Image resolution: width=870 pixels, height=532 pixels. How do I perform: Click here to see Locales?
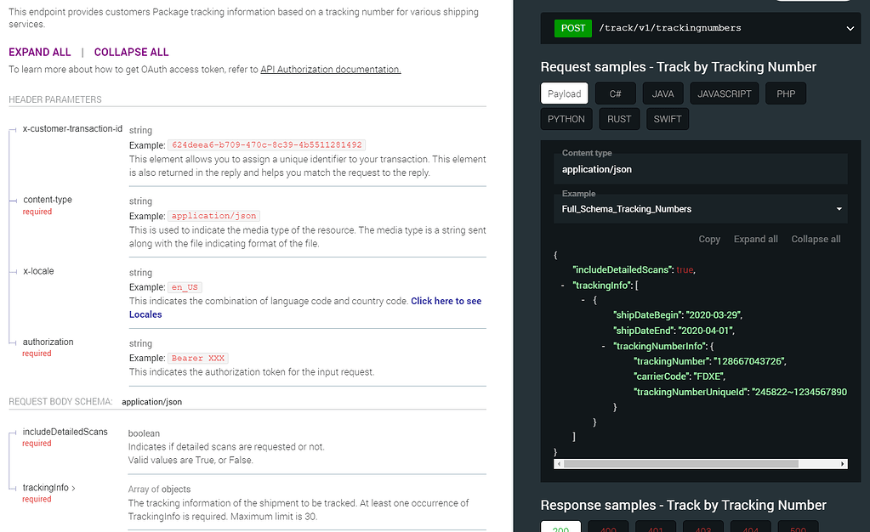446,301
